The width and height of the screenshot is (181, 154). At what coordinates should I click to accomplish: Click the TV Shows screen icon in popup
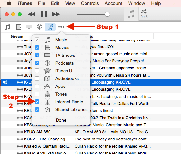pyautogui.click(x=47, y=55)
